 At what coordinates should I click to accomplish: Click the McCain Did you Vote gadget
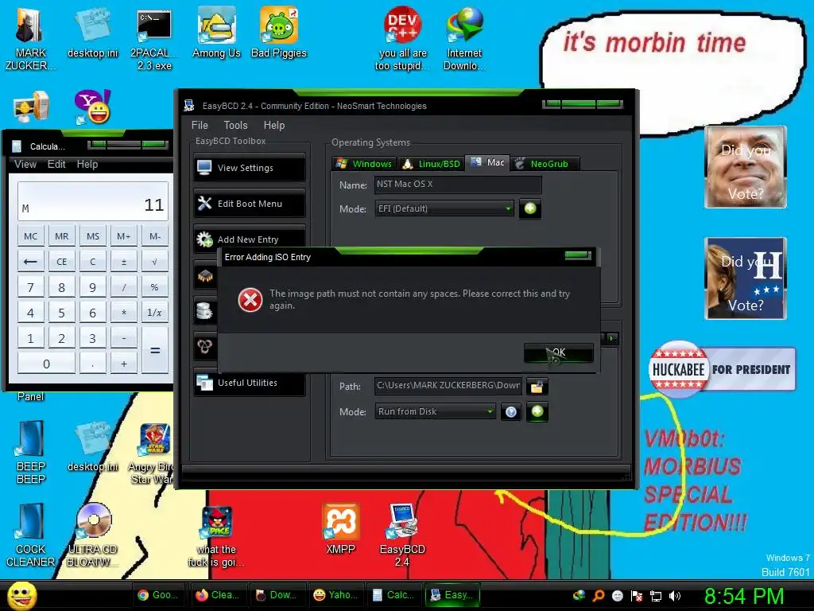(746, 167)
